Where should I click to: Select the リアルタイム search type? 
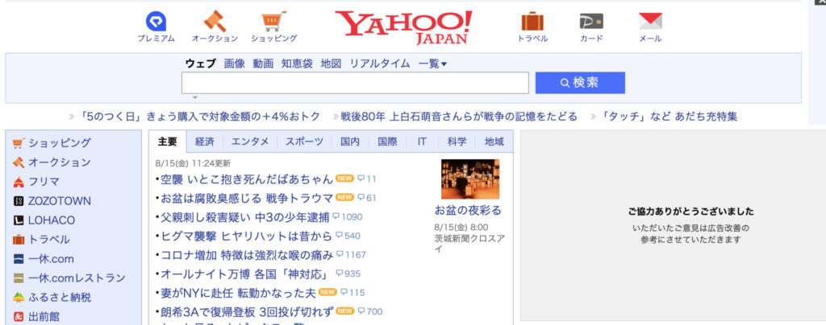380,64
